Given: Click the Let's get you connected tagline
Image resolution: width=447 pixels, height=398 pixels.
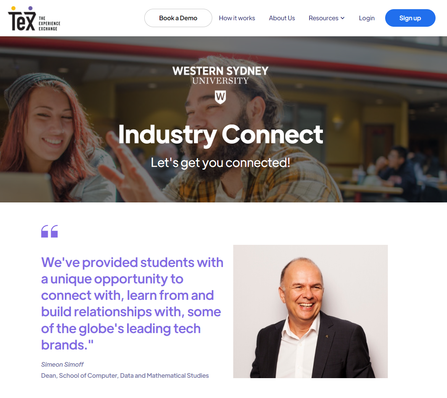Looking at the screenshot, I should [x=220, y=163].
